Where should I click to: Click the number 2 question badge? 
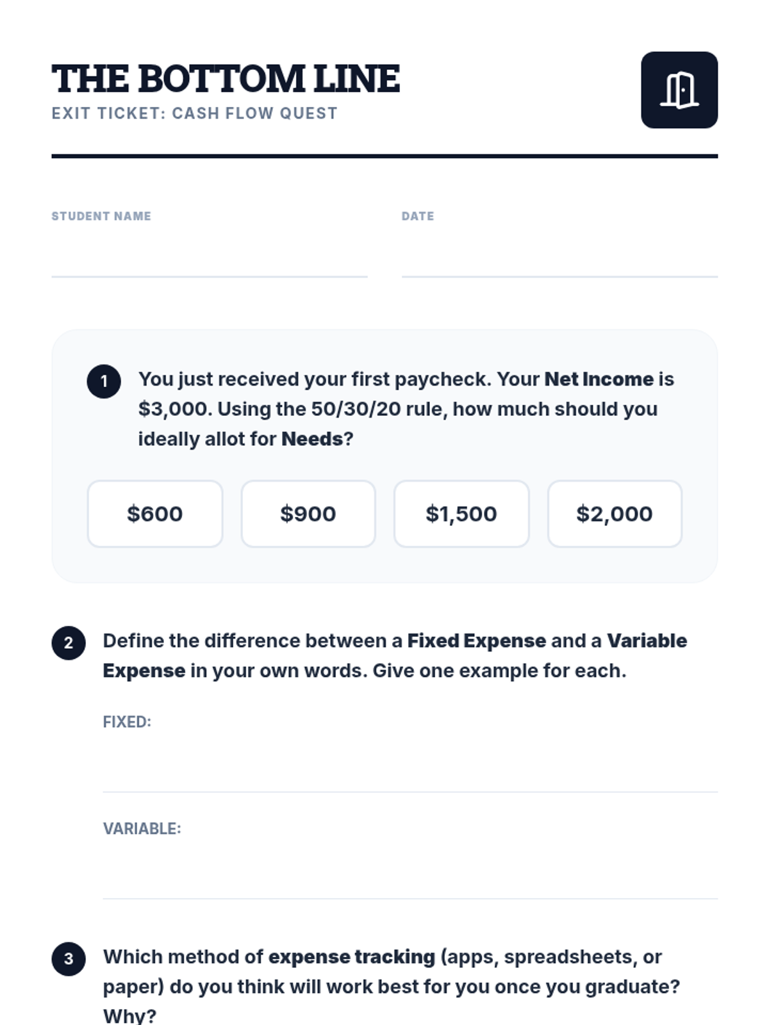69,643
